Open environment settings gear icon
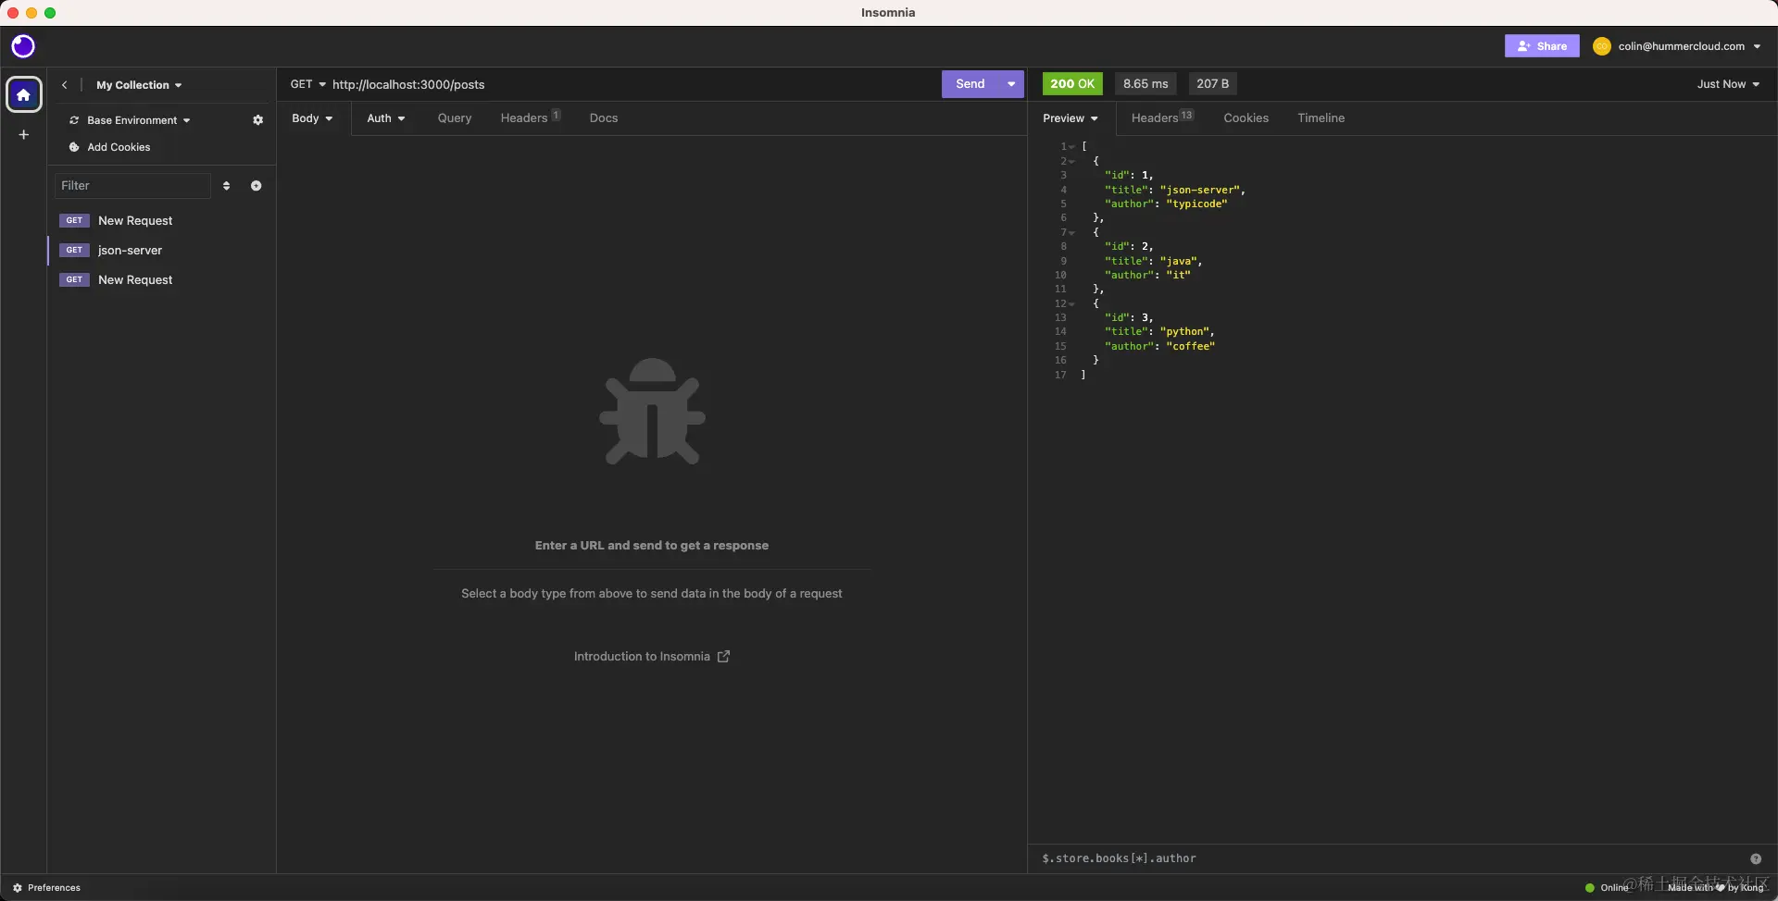This screenshot has width=1778, height=901. (x=258, y=120)
